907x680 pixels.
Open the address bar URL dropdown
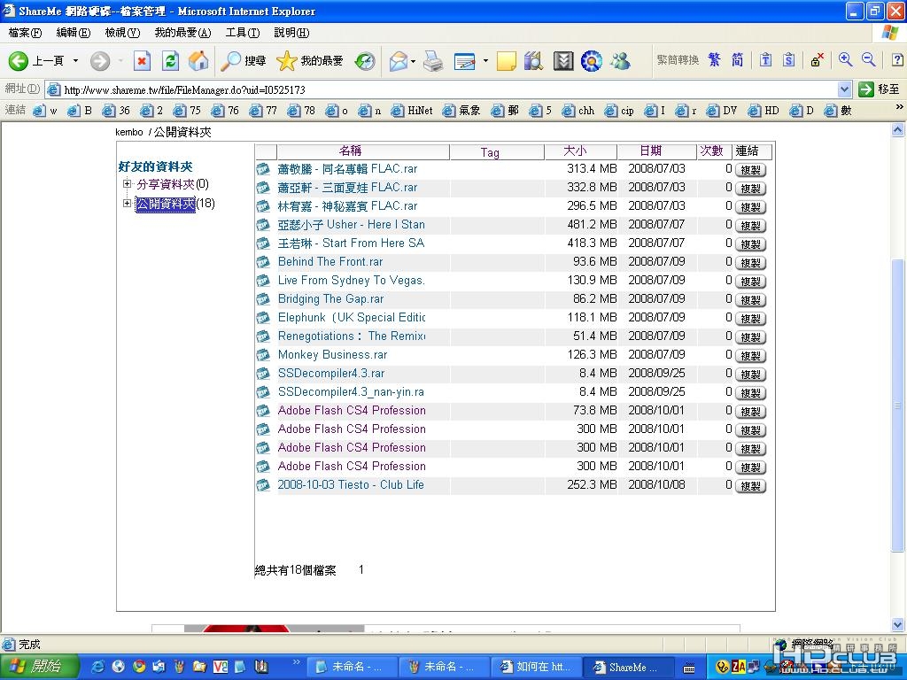(844, 89)
